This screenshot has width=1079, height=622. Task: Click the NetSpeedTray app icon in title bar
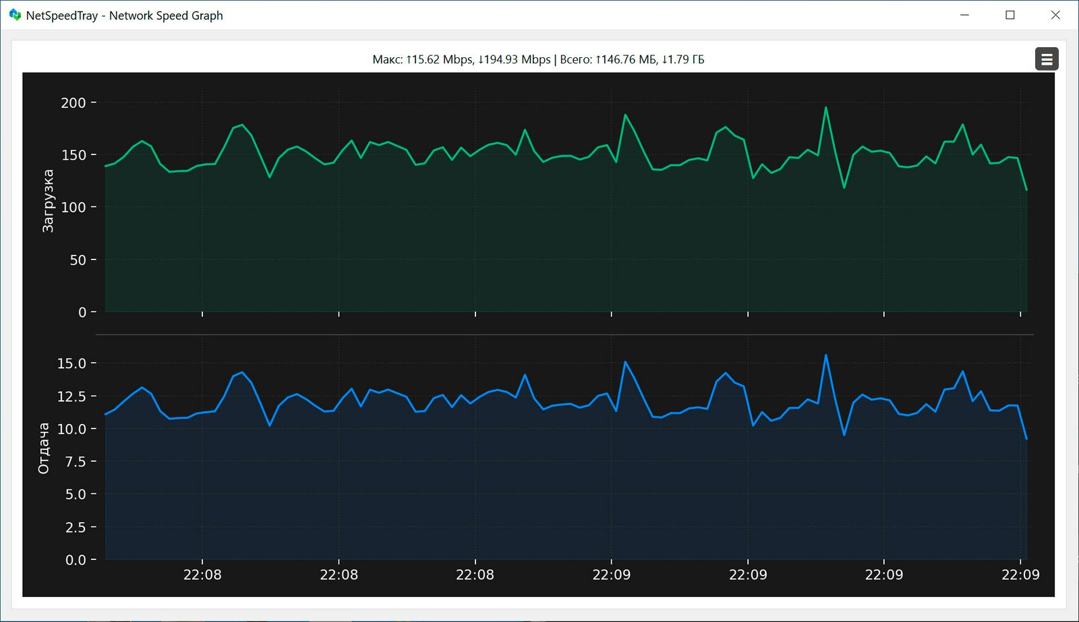click(15, 15)
